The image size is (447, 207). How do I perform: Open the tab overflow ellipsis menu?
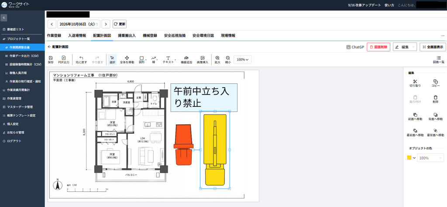tap(443, 36)
